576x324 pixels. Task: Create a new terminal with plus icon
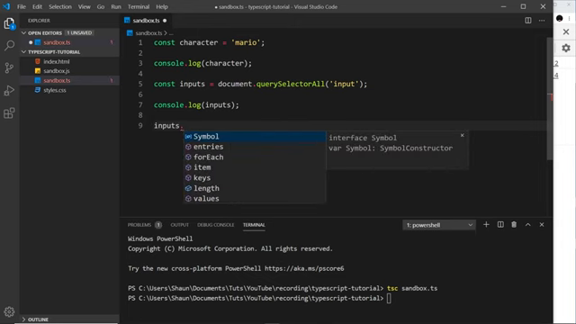[x=486, y=224]
